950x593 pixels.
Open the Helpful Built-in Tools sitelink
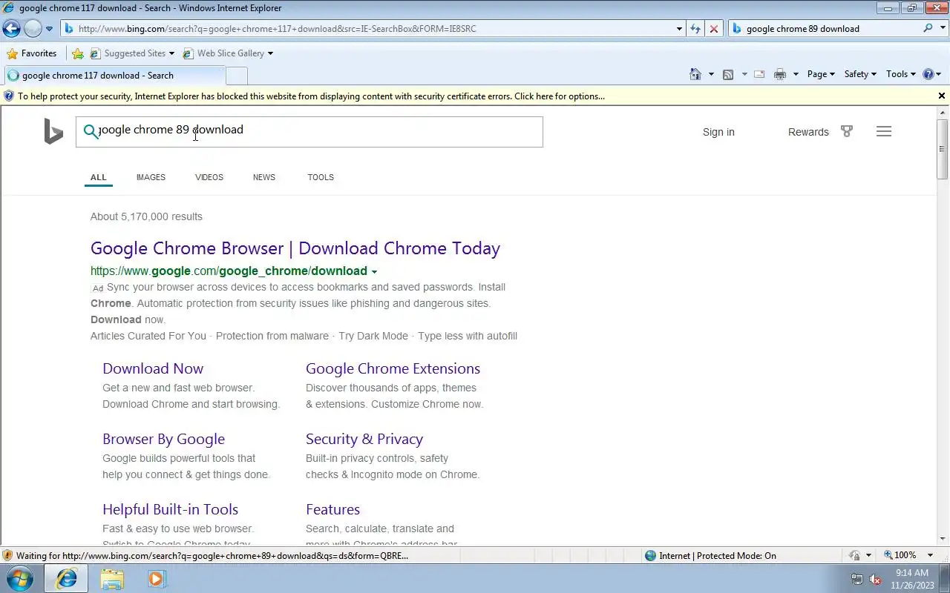click(170, 509)
